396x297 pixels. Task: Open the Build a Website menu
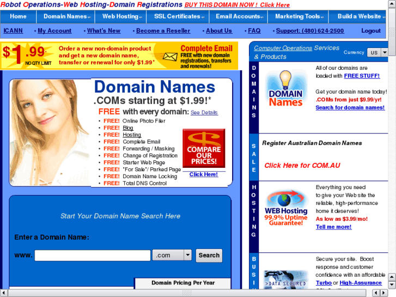pos(358,16)
